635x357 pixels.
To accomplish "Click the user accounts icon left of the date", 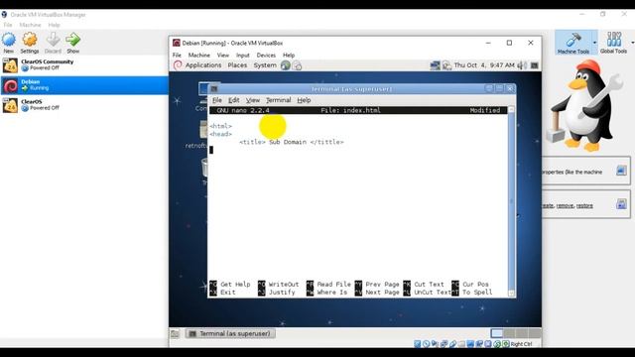I will coord(446,65).
